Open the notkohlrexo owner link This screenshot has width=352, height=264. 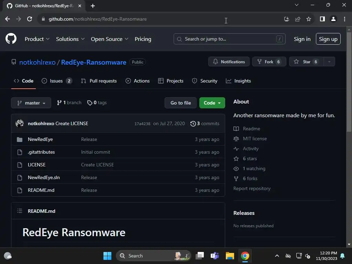coord(37,62)
